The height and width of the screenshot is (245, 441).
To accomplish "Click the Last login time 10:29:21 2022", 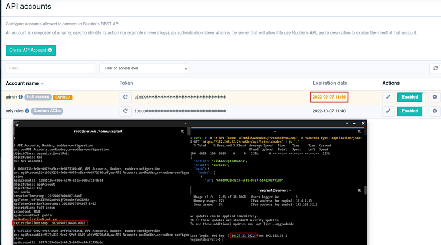I will pyautogui.click(x=243, y=236).
